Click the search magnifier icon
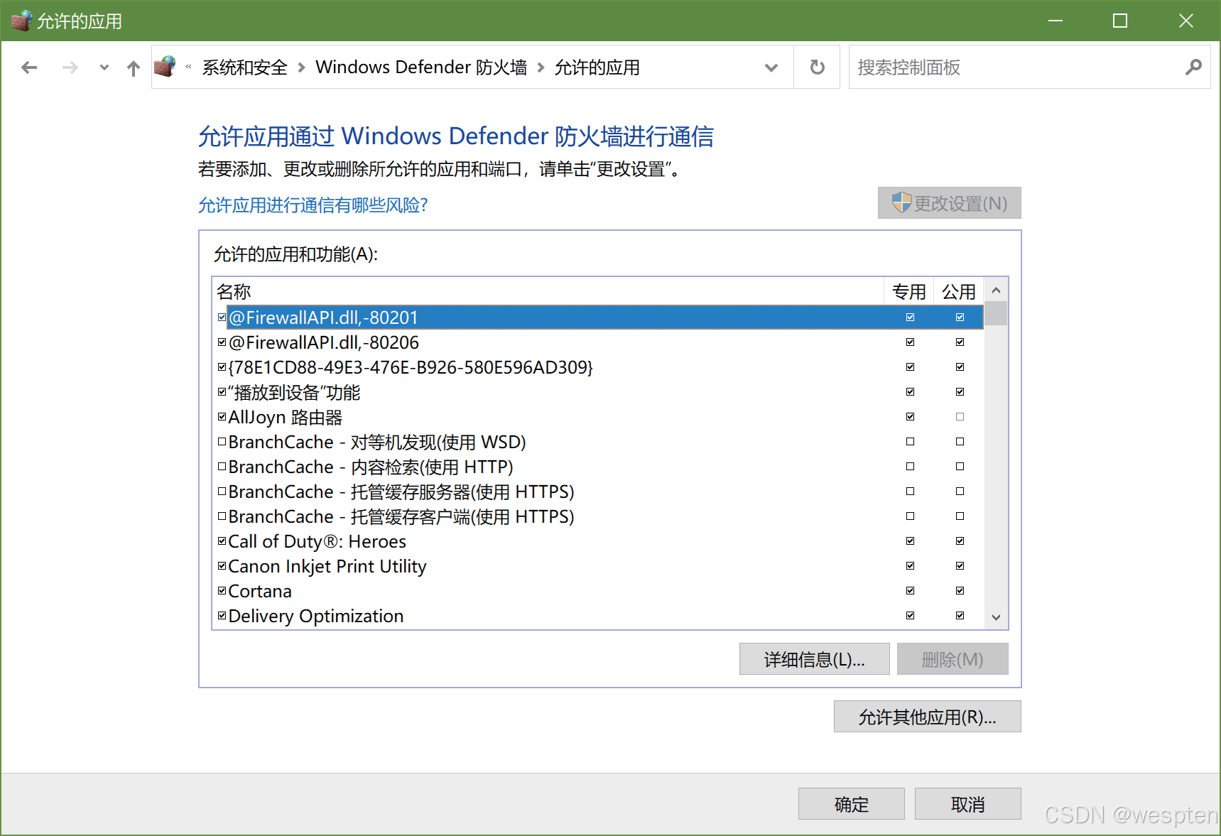 [x=1194, y=67]
